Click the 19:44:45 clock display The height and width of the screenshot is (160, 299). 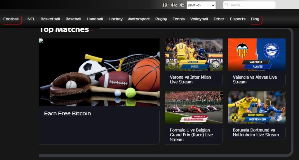(x=173, y=5)
